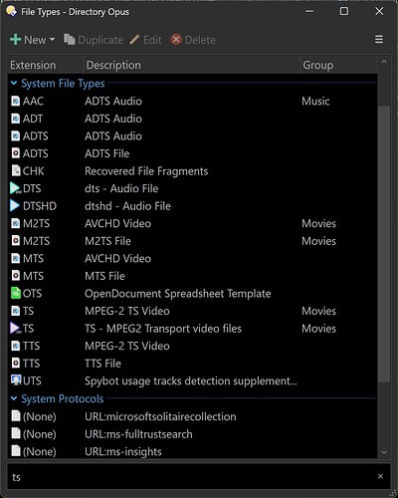The image size is (398, 498).
Task: Sort by Group column header
Action: (338, 65)
